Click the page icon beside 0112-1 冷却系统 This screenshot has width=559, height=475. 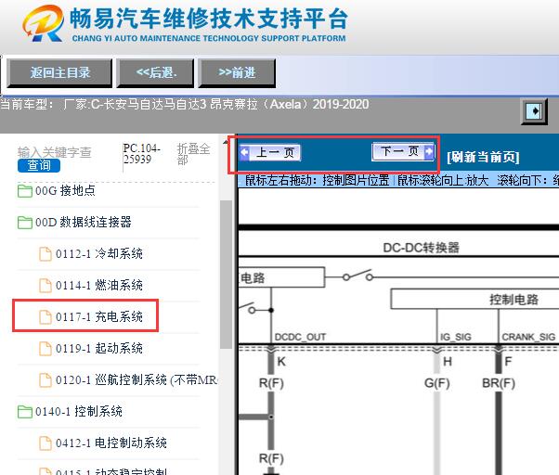45,254
